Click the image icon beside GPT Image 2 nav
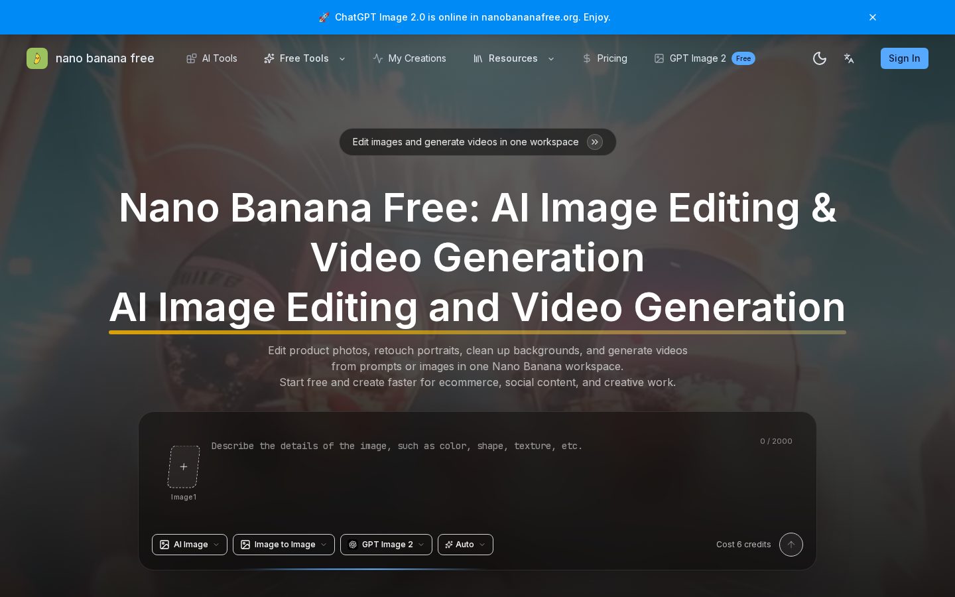The width and height of the screenshot is (955, 597). (659, 58)
